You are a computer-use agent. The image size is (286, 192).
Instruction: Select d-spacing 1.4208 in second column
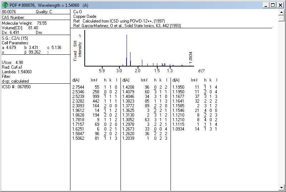coord(128,87)
